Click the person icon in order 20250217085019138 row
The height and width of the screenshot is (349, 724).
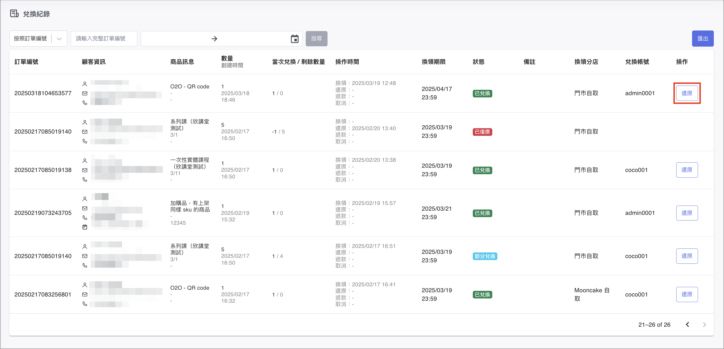pos(85,161)
